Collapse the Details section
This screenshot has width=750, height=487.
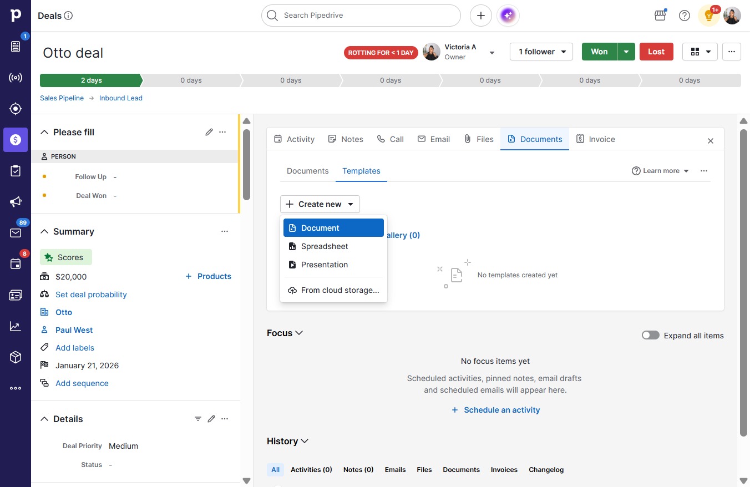click(44, 419)
